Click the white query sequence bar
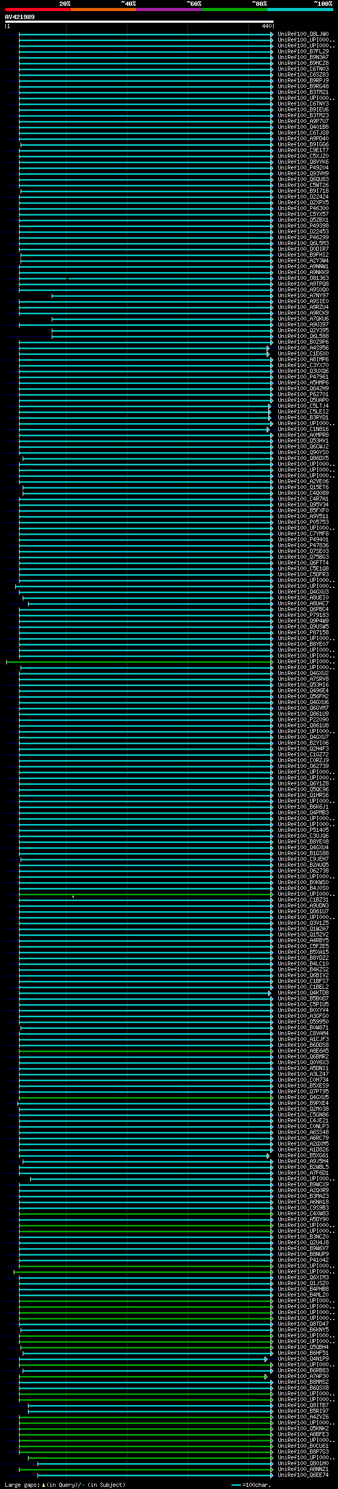338x1489 pixels. pos(139,21)
